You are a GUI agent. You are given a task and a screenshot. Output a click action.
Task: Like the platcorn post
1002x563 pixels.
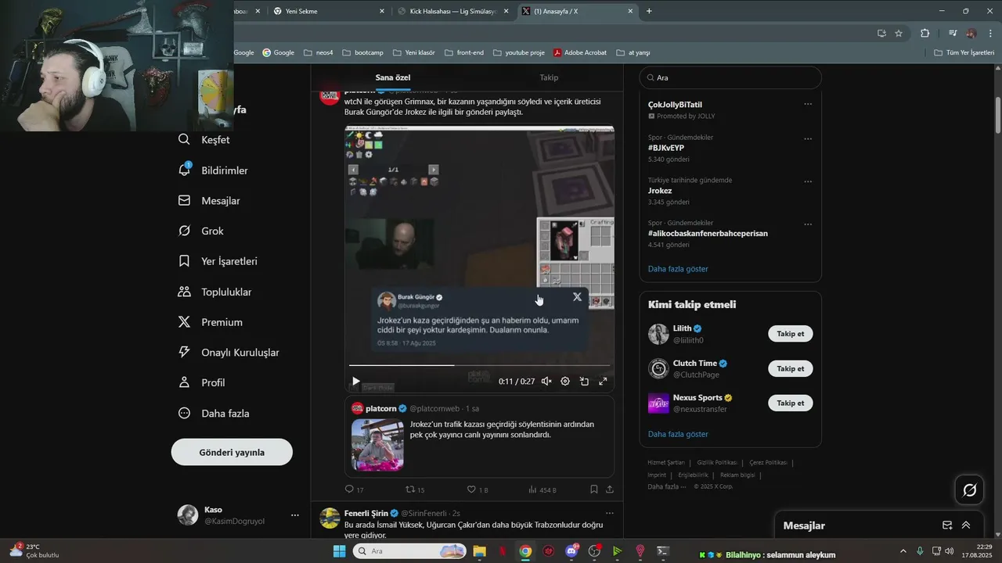pyautogui.click(x=477, y=489)
